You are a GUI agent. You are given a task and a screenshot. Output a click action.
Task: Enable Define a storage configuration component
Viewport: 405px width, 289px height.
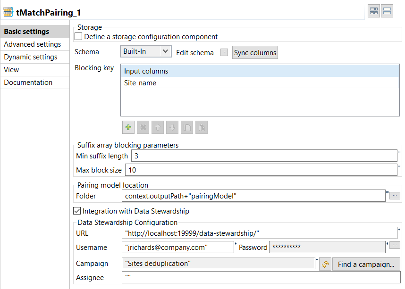[x=79, y=37]
